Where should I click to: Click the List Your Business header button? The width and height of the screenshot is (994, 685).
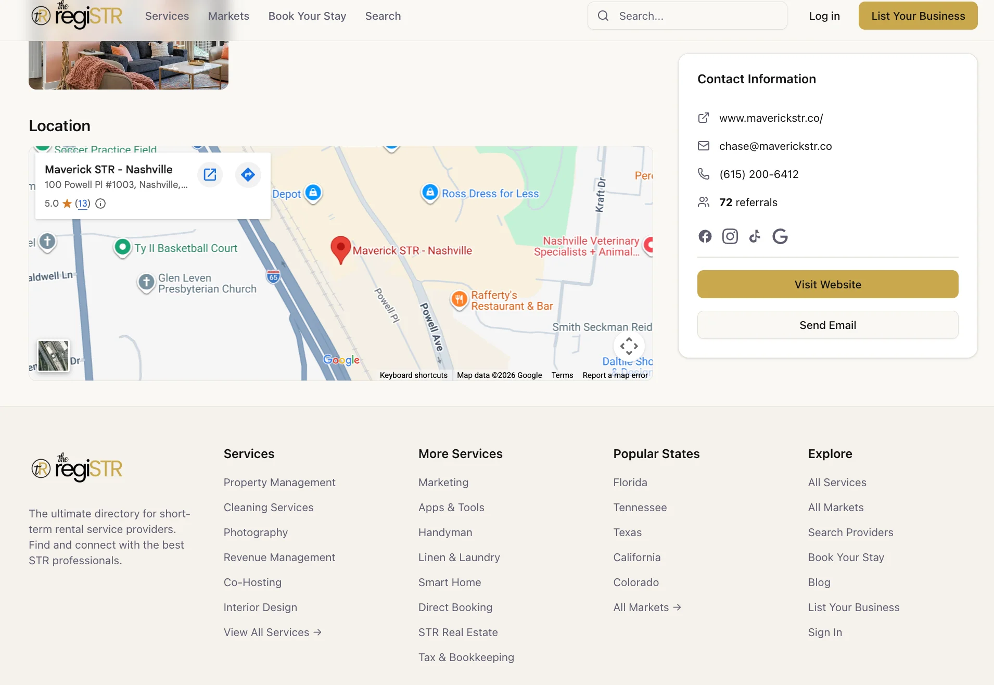point(917,16)
